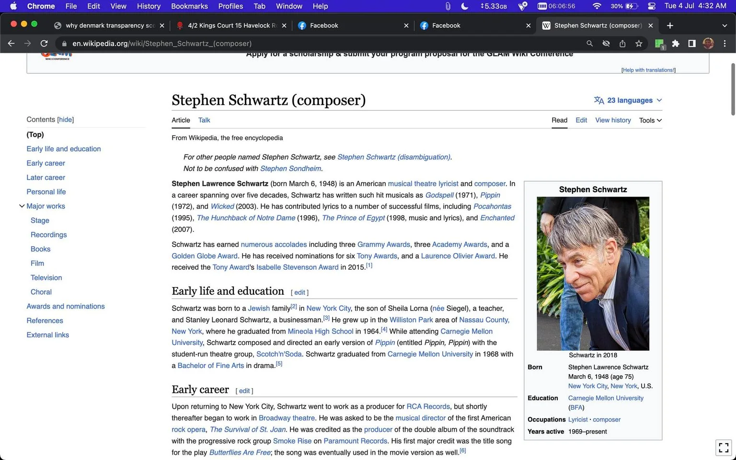736x460 pixels.
Task: Close the Stephen Schwartz tab
Action: pyautogui.click(x=650, y=25)
